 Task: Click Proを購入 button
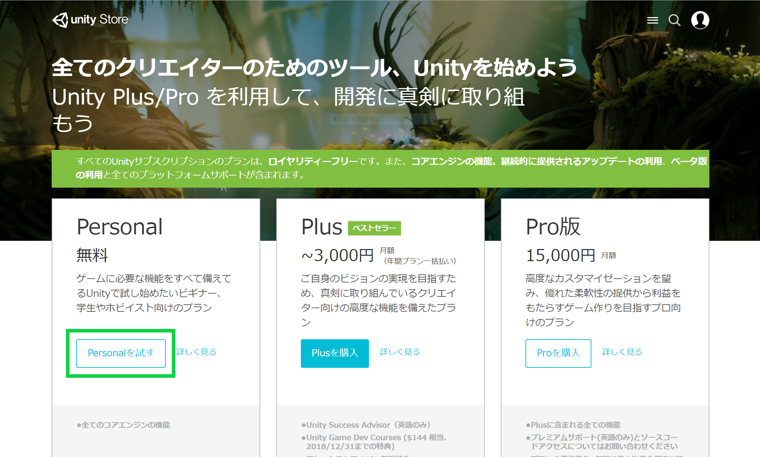pyautogui.click(x=558, y=353)
